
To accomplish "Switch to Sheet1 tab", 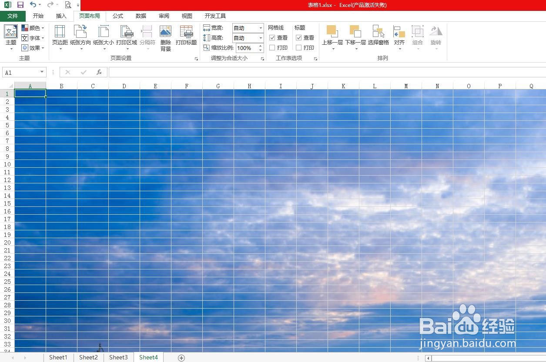I will point(58,357).
